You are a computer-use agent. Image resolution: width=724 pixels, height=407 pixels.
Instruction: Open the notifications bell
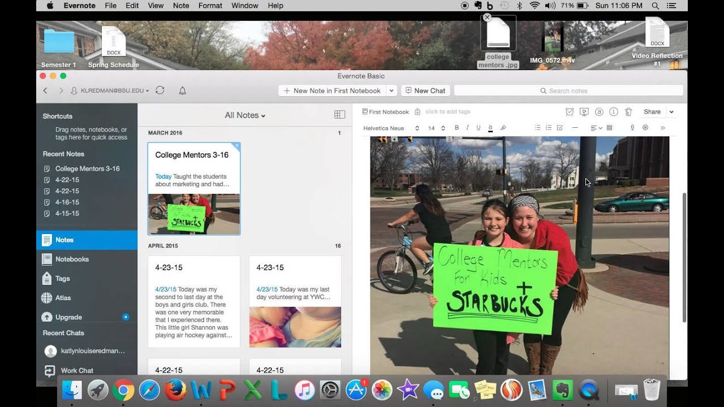[x=182, y=90]
